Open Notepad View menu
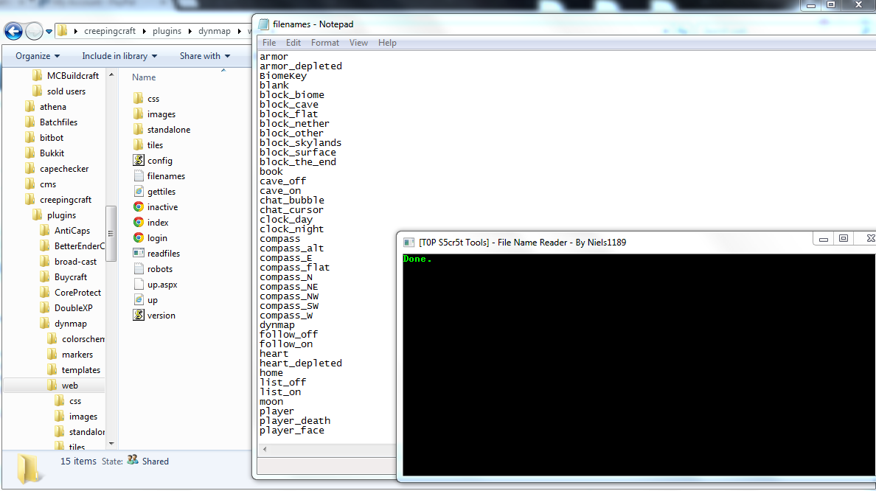 (358, 43)
